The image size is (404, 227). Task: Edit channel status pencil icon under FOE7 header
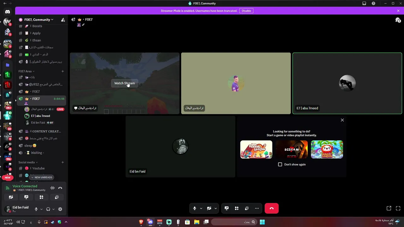point(83,25)
